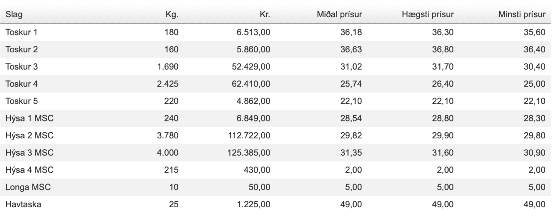Select the Toskur 2 row label
Viewport: 556px width, 218px height.
pyautogui.click(x=21, y=50)
